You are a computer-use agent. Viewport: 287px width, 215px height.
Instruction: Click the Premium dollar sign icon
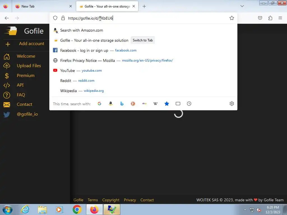point(7,76)
